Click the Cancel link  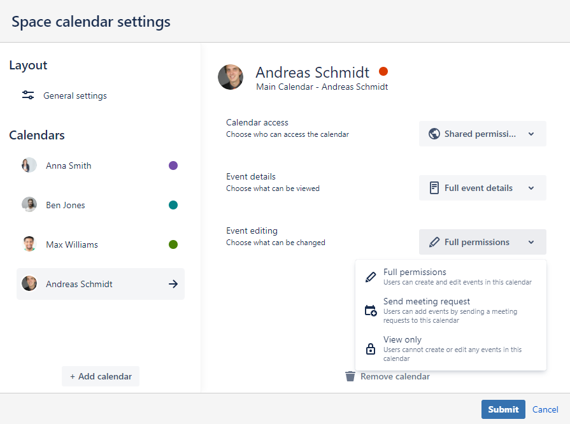click(x=545, y=409)
